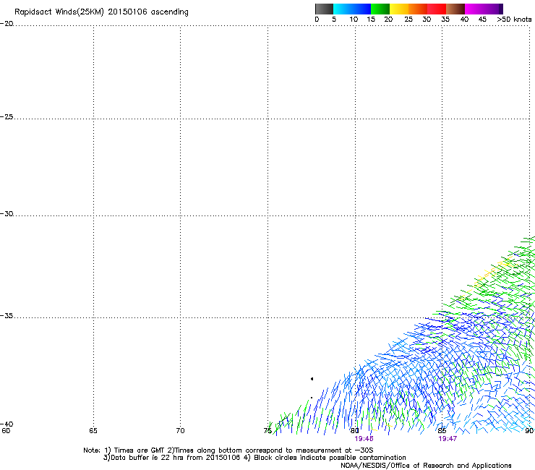
Task: Click the latitude label -40
Action: pos(7,424)
